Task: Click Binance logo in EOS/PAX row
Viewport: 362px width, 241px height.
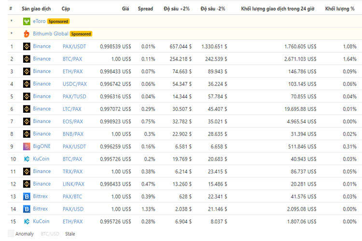Action: pos(27,121)
